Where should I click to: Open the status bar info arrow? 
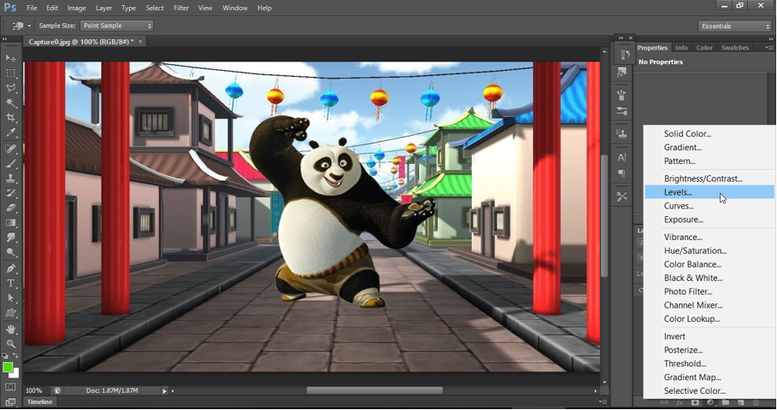click(164, 391)
